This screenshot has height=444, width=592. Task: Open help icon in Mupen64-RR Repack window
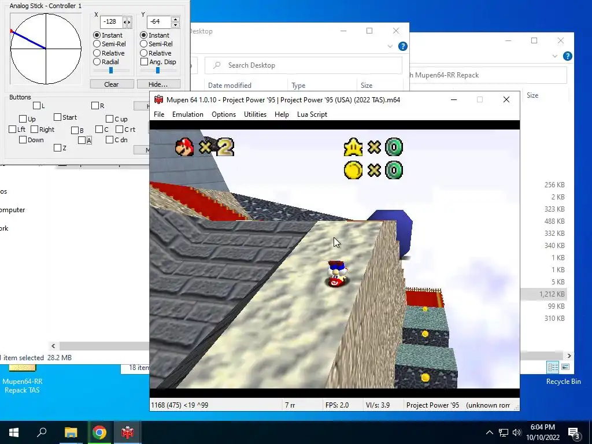[x=568, y=56]
